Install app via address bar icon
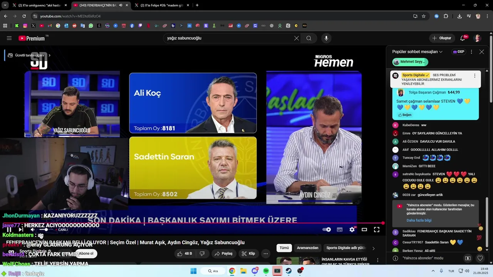Image resolution: width=493 pixels, height=277 pixels. 415,16
